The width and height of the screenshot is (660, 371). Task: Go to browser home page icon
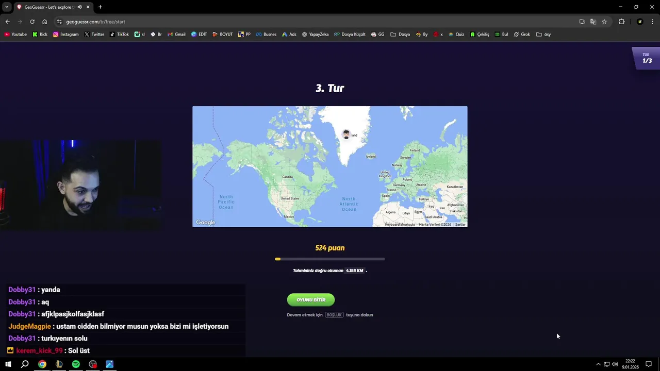coord(44,22)
